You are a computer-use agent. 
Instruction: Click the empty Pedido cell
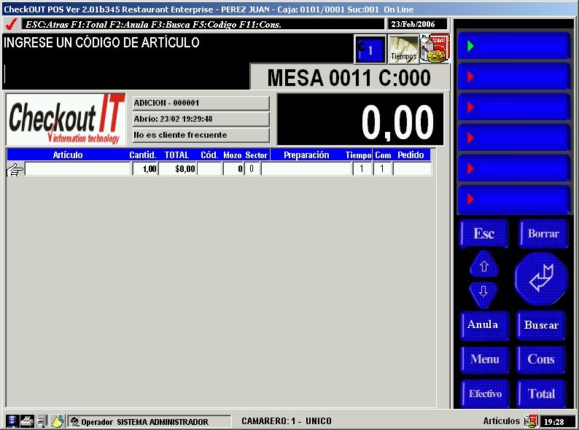click(412, 169)
